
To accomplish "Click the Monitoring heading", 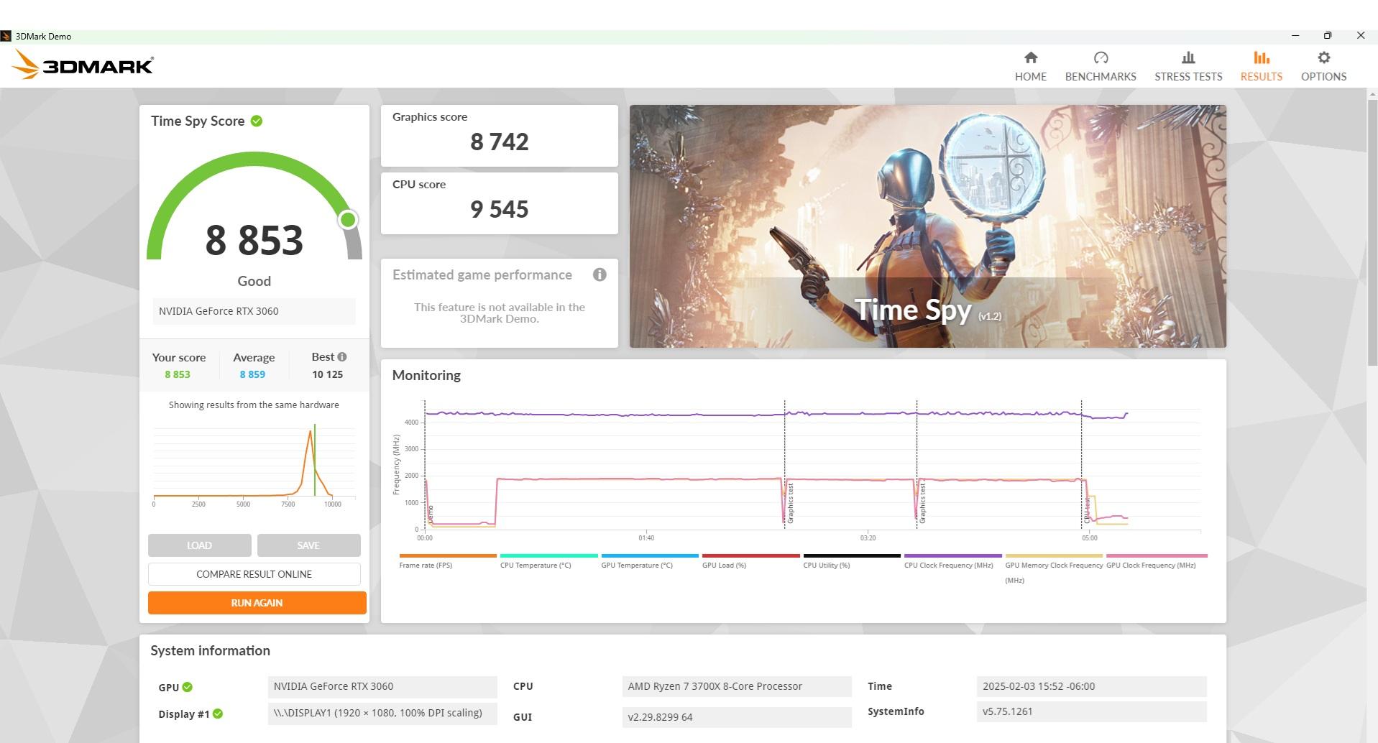I will coord(426,375).
